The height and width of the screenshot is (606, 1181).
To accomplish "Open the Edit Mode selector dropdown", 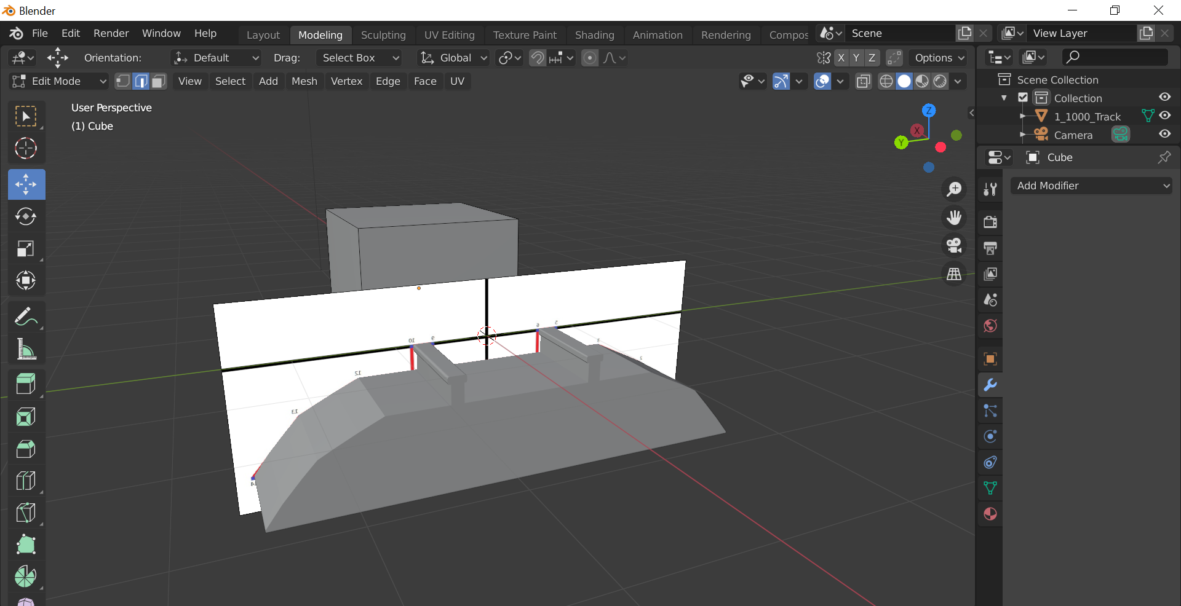I will point(60,81).
